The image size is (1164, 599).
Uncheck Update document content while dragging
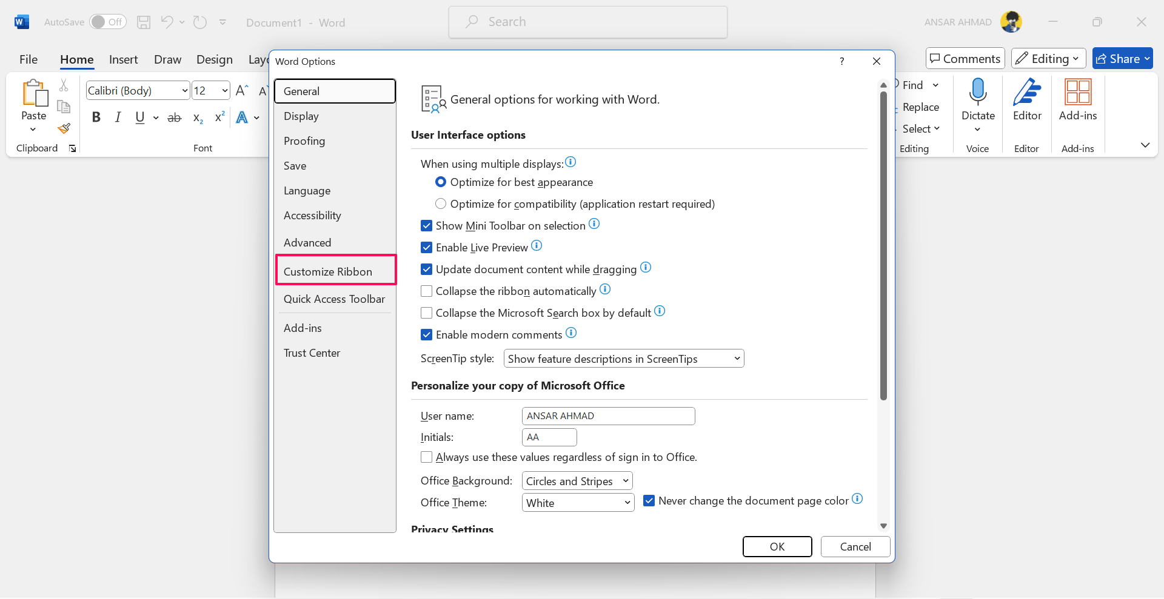(x=427, y=270)
